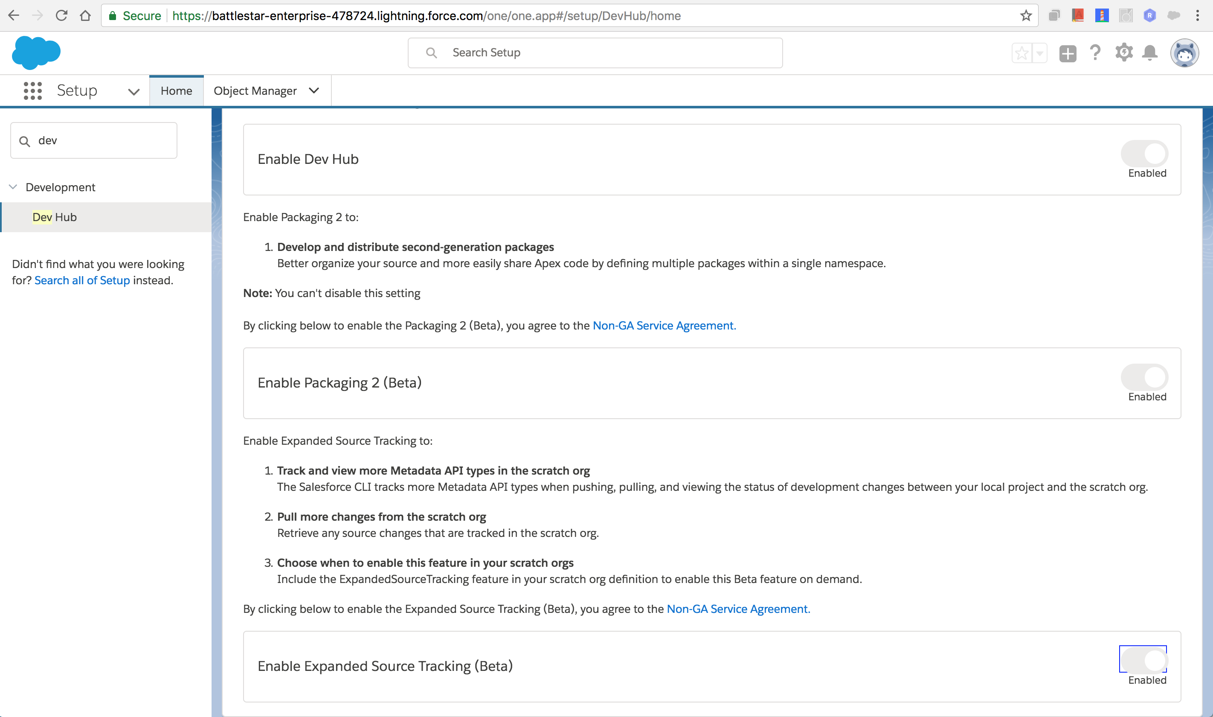1213x717 pixels.
Task: Open the Setup gear icon menu
Action: click(x=1124, y=52)
